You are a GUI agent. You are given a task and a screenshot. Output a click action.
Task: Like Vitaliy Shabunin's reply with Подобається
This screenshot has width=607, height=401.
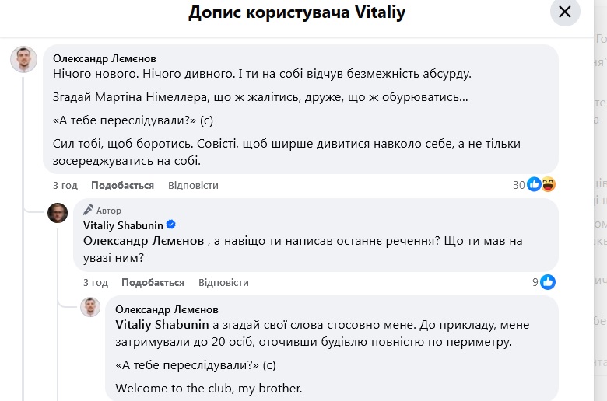pos(153,283)
